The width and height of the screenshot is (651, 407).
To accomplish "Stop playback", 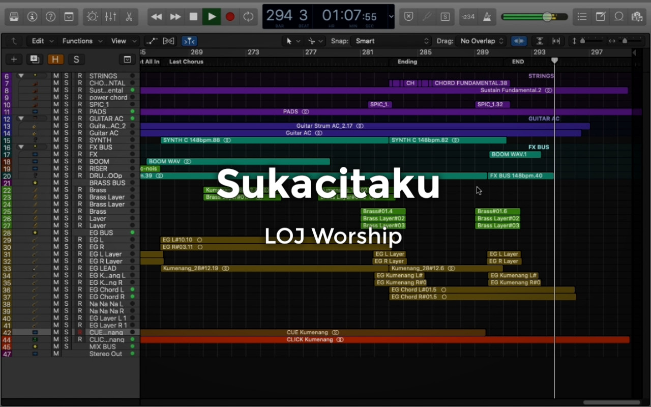I will click(x=193, y=16).
